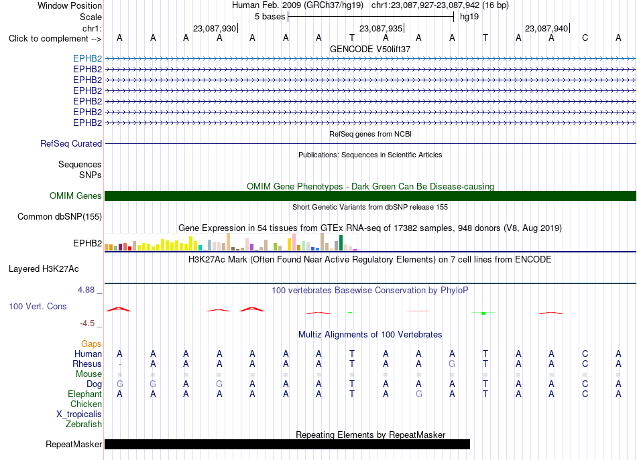
Task: Select the Mouse species label
Action: (89, 374)
